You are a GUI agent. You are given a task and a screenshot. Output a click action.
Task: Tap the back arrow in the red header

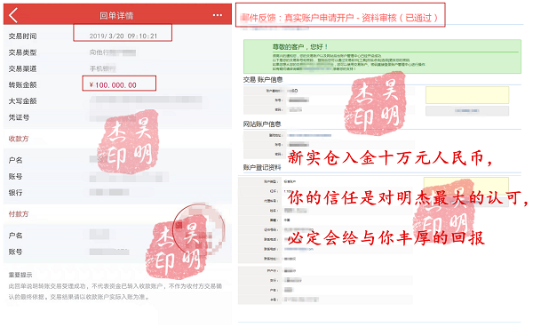[x=13, y=15]
